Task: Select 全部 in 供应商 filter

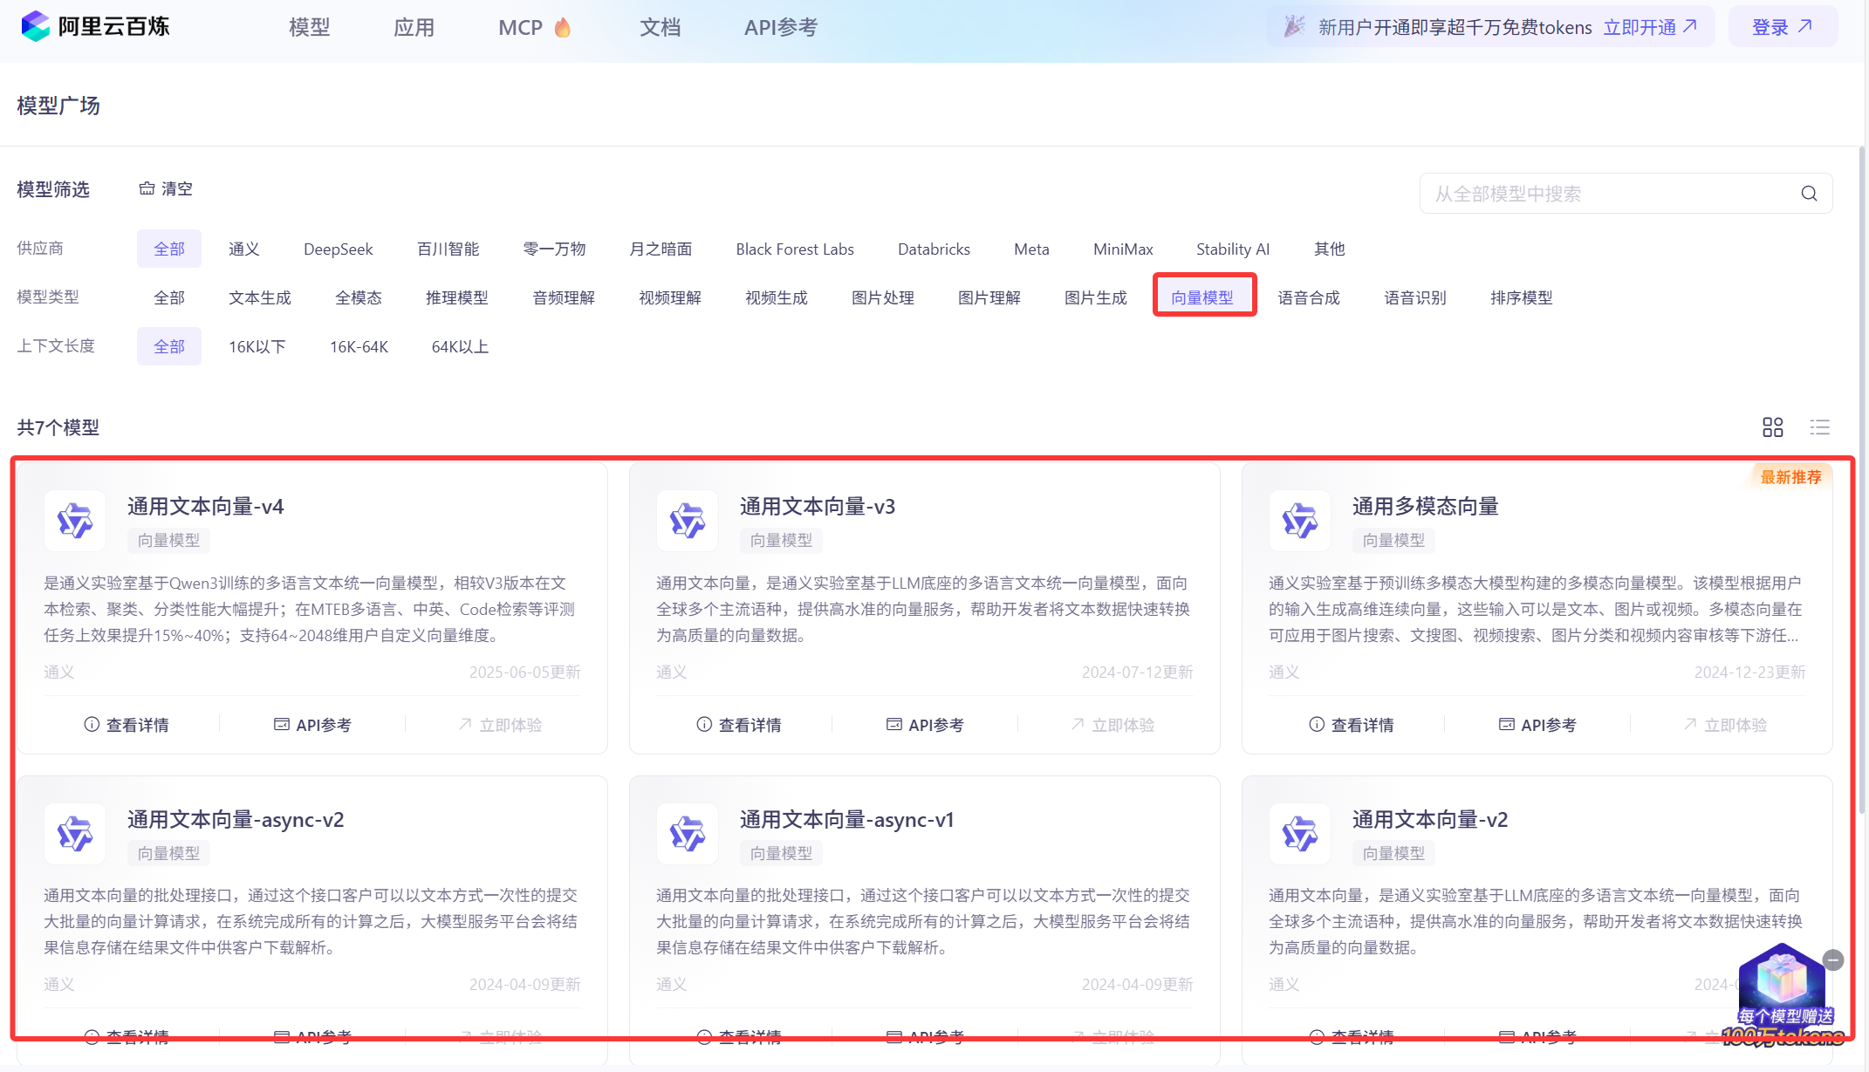Action: point(169,249)
